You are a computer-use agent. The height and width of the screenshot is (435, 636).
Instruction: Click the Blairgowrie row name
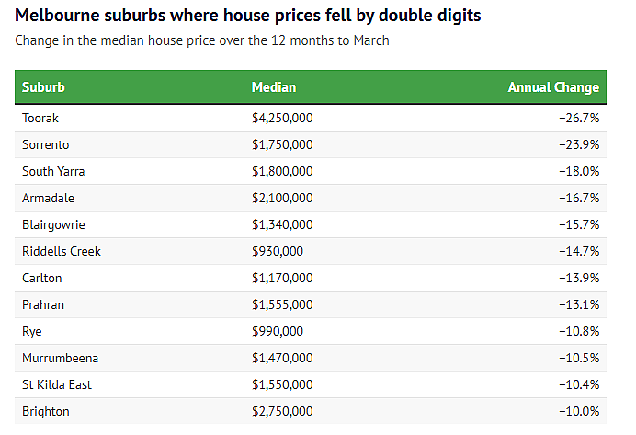coord(53,224)
